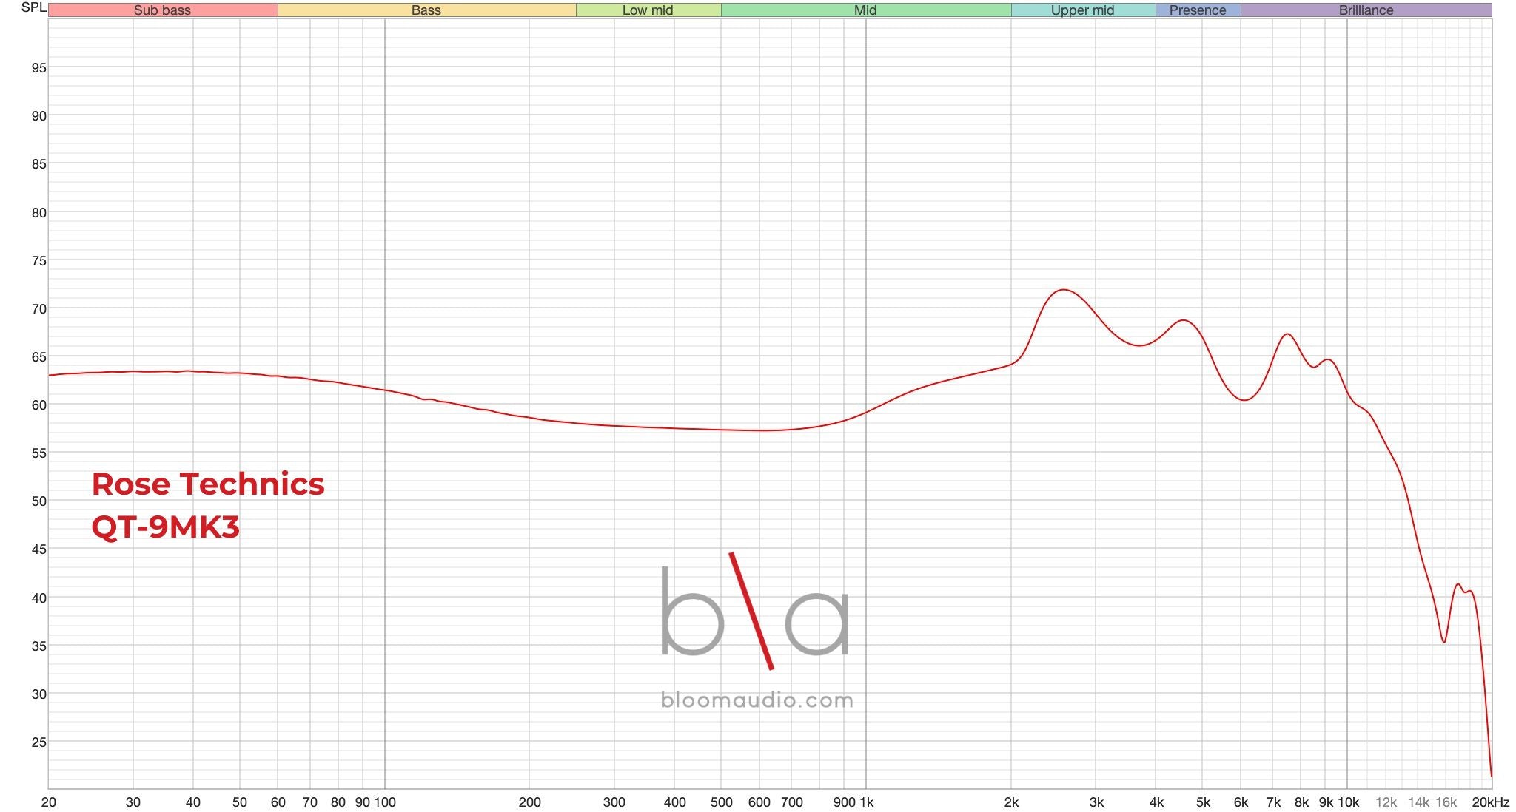Click the 20 Hz frequency tick label
This screenshot has width=1516, height=812.
(49, 802)
